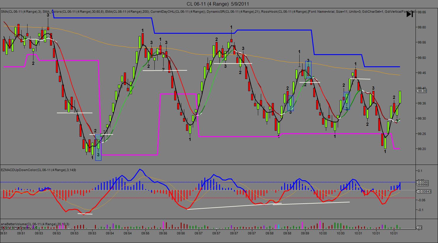Click the '09:56' time axis label
Image resolution: width=438 pixels, height=243 pixels.
click(181, 233)
